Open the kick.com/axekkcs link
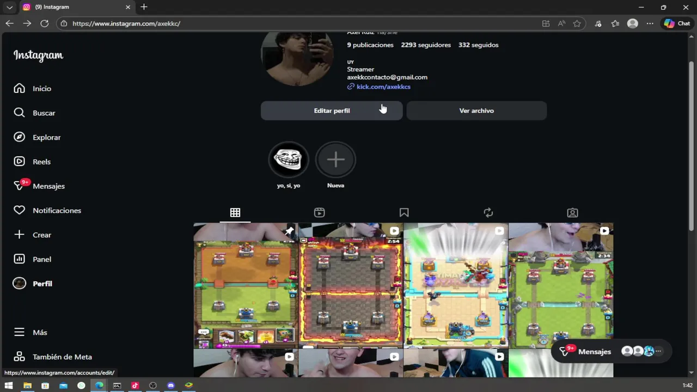The image size is (697, 392). point(383,87)
